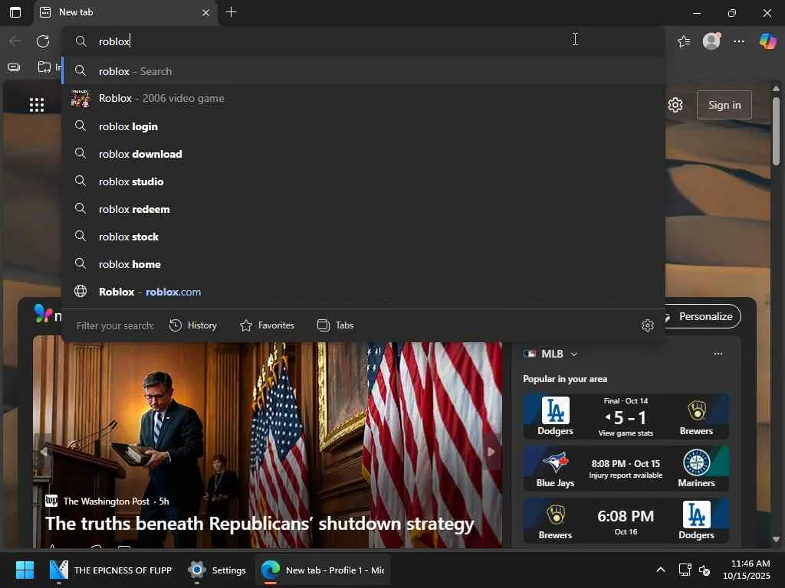
Task: Click The Washington Post source label
Action: pos(106,501)
